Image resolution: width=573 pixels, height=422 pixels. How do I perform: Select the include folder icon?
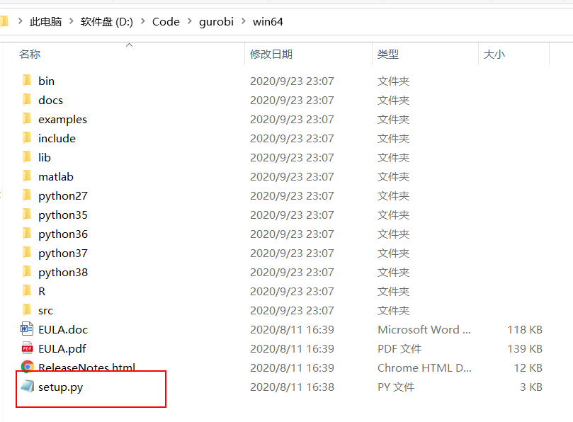pyautogui.click(x=27, y=138)
